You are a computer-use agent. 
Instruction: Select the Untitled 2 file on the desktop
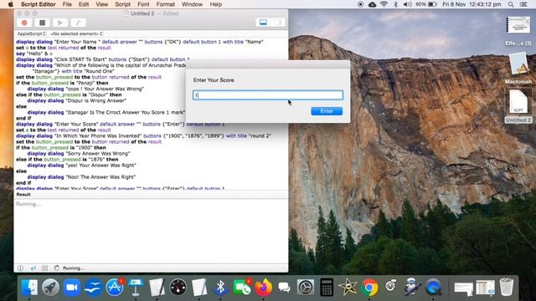pos(518,106)
